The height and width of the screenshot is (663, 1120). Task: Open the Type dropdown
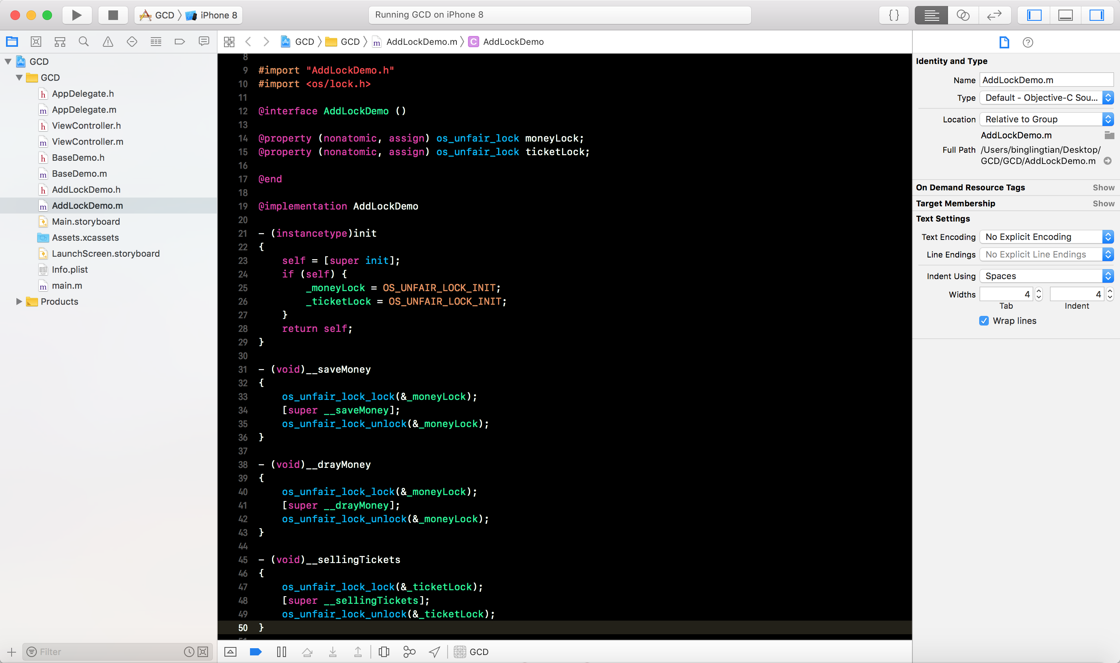pos(1046,98)
